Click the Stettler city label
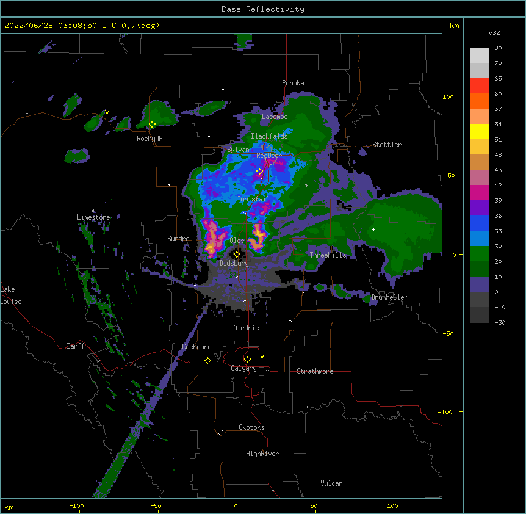This screenshot has height=514, width=526. (x=387, y=145)
